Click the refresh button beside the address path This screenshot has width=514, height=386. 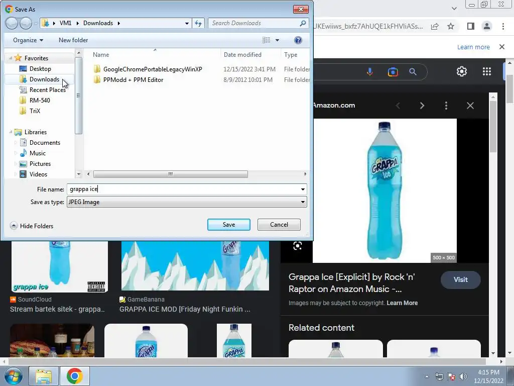pos(198,23)
